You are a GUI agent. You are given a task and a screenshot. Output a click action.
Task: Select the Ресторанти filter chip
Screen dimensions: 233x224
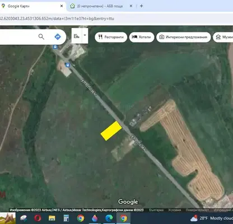pos(111,37)
